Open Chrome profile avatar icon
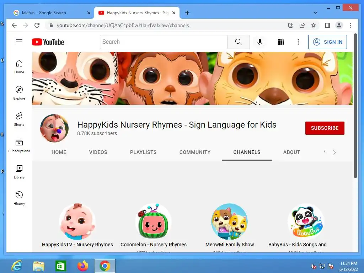 339,25
